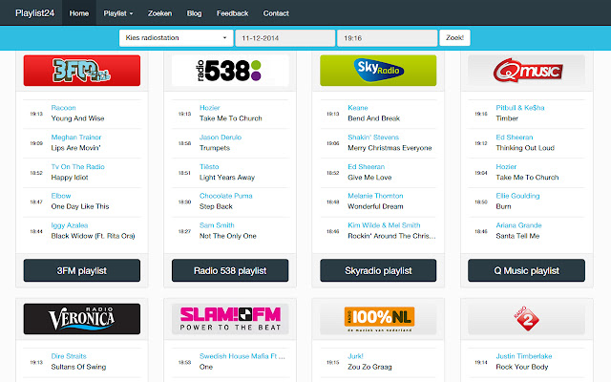This screenshot has width=611, height=382.
Task: Click artist Justin Timberlake
Action: click(x=524, y=356)
